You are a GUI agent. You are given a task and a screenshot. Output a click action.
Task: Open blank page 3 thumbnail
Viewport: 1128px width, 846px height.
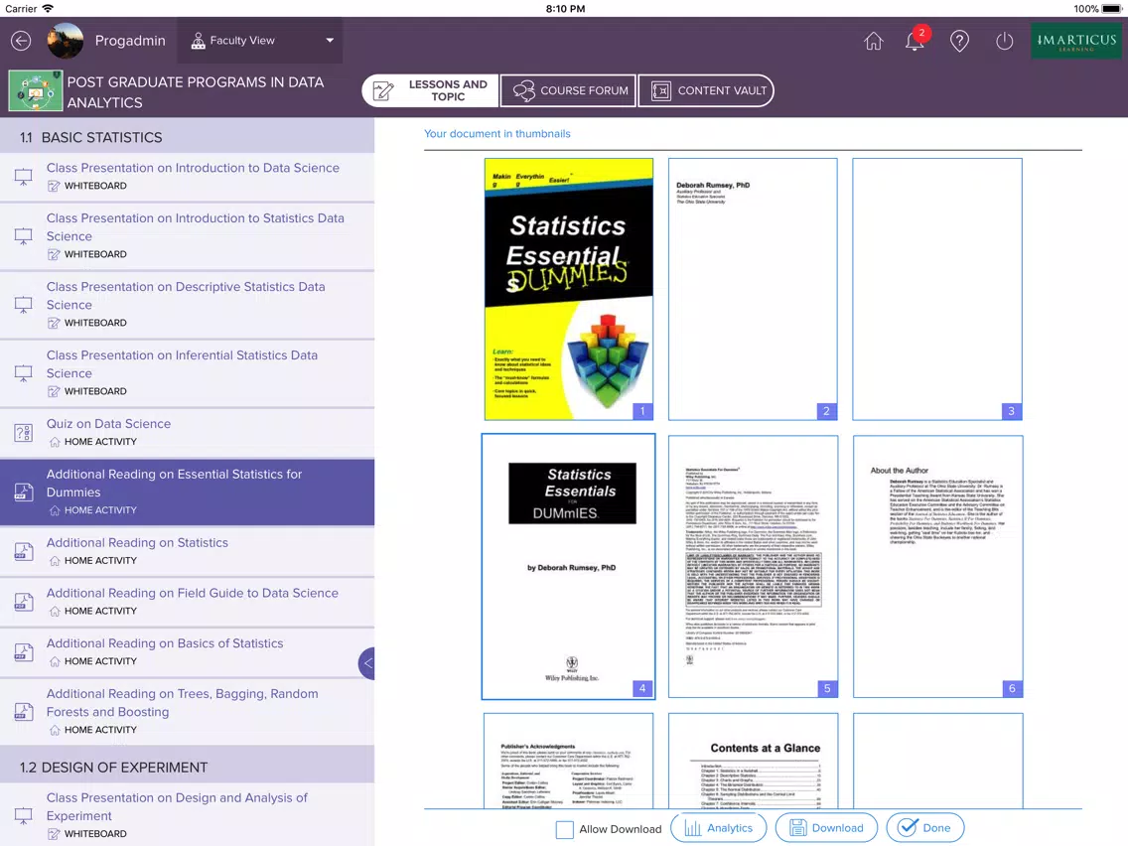coord(937,289)
